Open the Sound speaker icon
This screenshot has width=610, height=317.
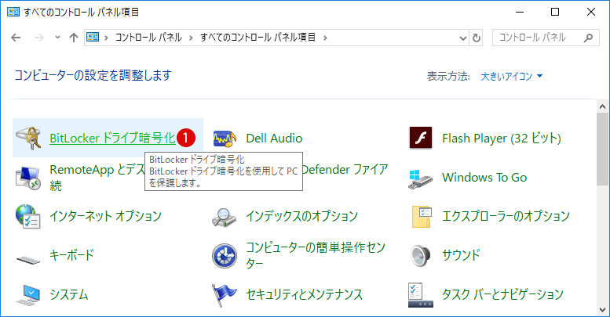(x=421, y=256)
